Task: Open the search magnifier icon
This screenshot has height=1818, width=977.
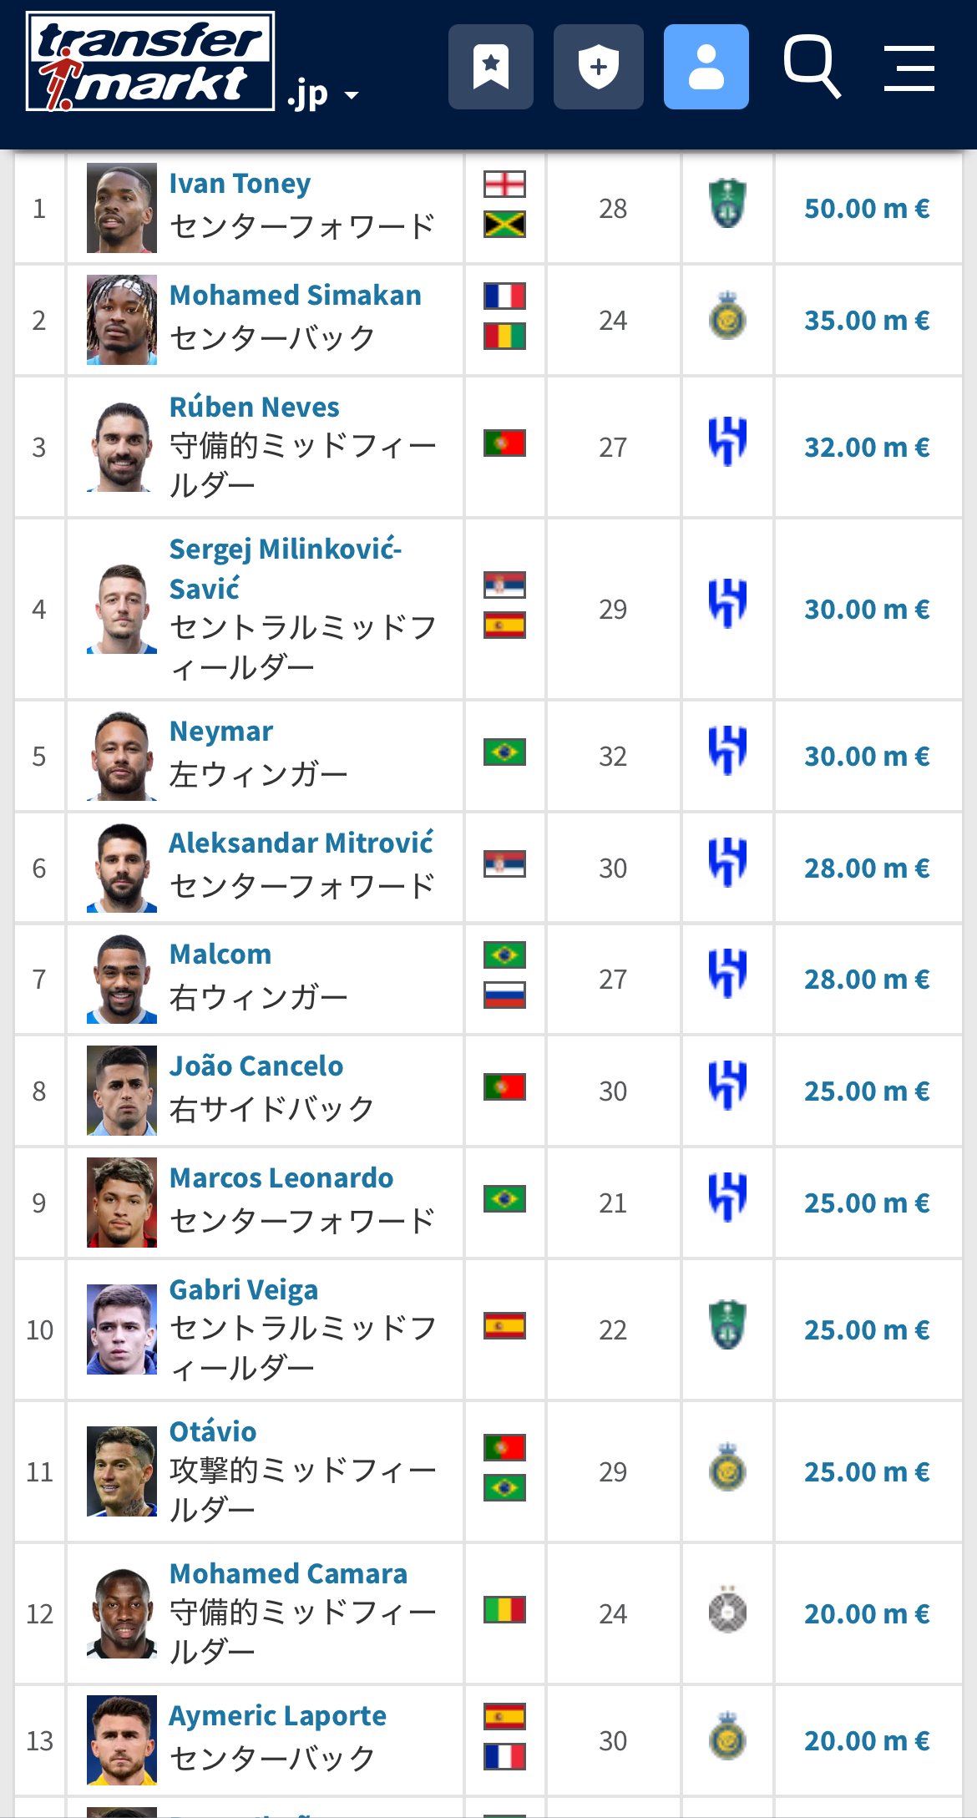Action: point(812,67)
